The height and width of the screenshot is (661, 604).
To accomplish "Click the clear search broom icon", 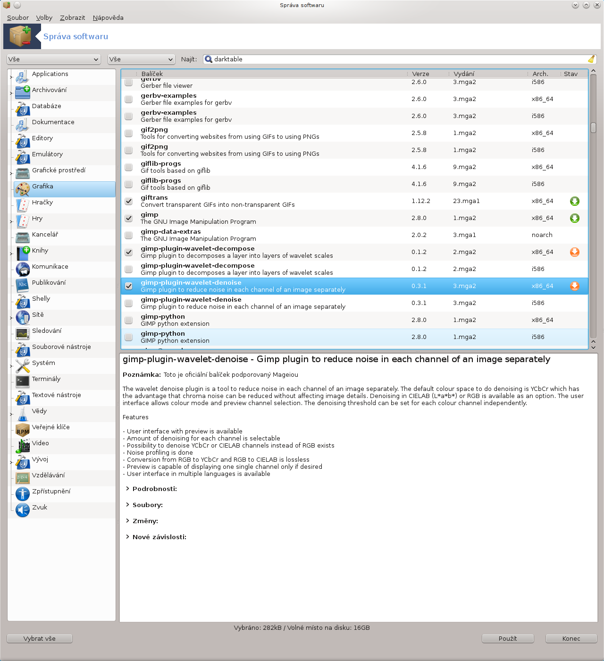I will (591, 59).
